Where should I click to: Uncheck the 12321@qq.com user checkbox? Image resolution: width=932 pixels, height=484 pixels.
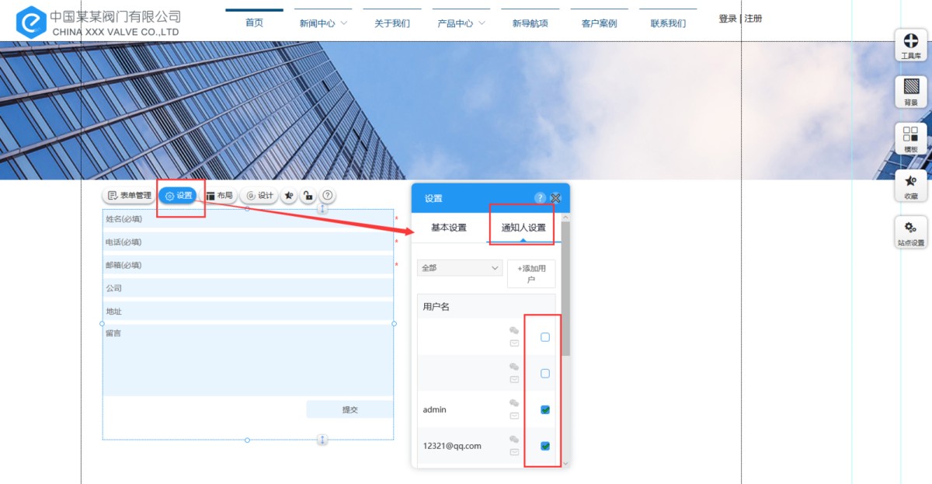[x=545, y=446]
